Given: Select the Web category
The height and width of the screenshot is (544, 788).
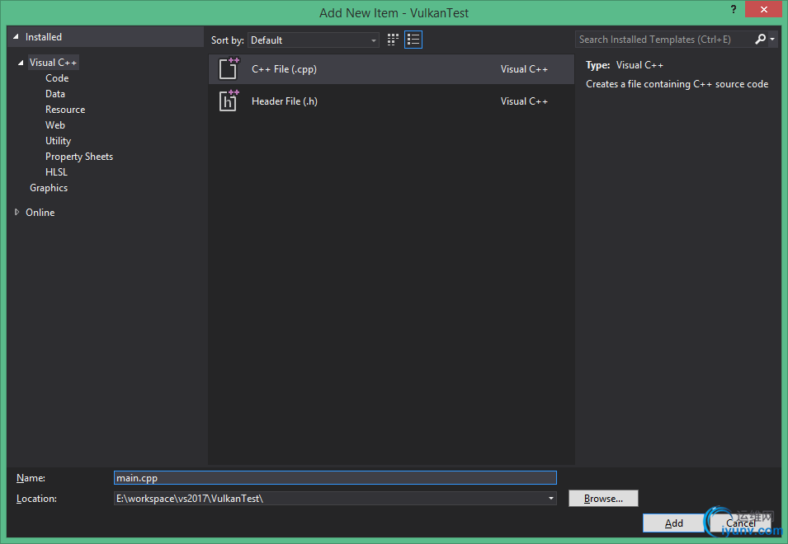Looking at the screenshot, I should click(54, 125).
